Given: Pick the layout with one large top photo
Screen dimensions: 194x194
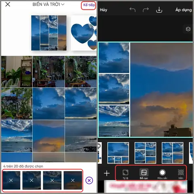Looking at the screenshot, I should [118, 153].
